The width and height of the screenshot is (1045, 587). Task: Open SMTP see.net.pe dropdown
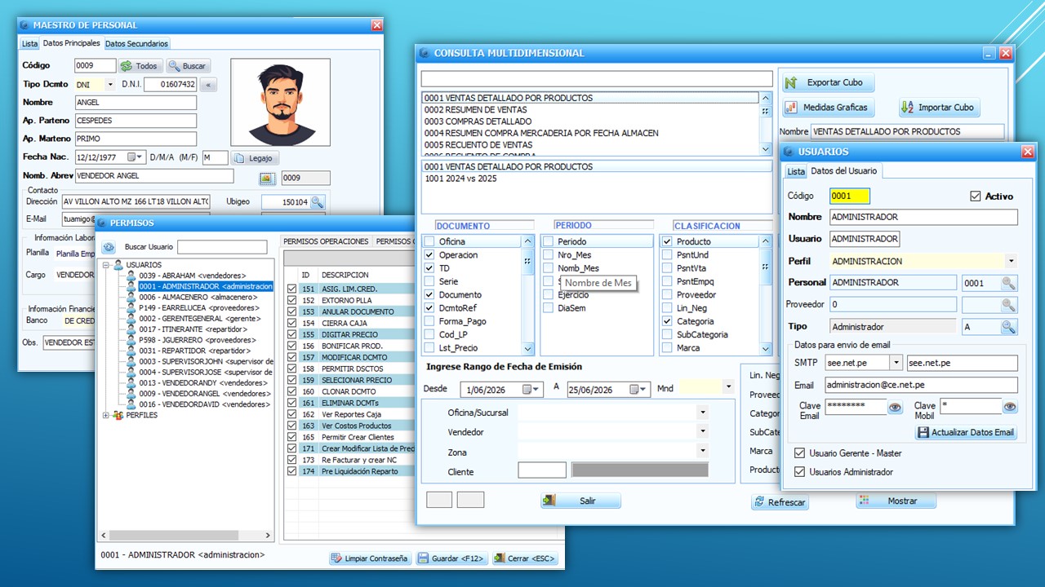click(x=896, y=363)
